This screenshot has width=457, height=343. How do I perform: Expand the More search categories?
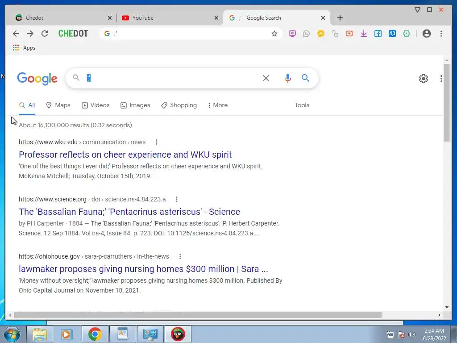[218, 105]
